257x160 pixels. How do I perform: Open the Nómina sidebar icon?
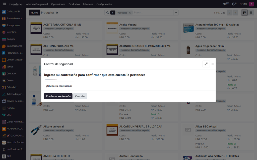pyautogui.click(x=4, y=108)
